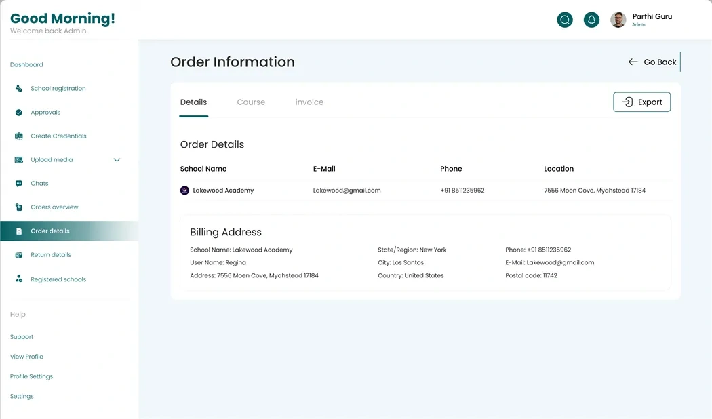Screen dimensions: 712x419
Task: Click the E-Mail column header
Action: pos(324,168)
